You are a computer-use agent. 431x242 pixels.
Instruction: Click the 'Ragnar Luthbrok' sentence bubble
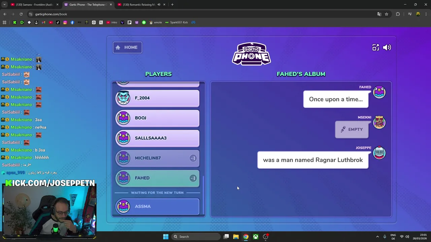[x=313, y=160]
